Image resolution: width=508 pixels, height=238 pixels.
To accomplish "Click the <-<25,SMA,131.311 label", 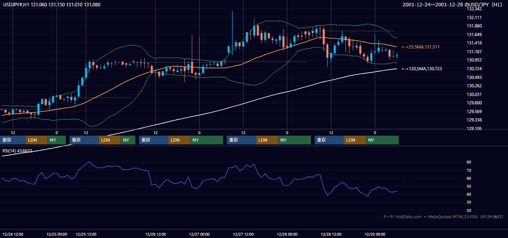I will [420, 47].
